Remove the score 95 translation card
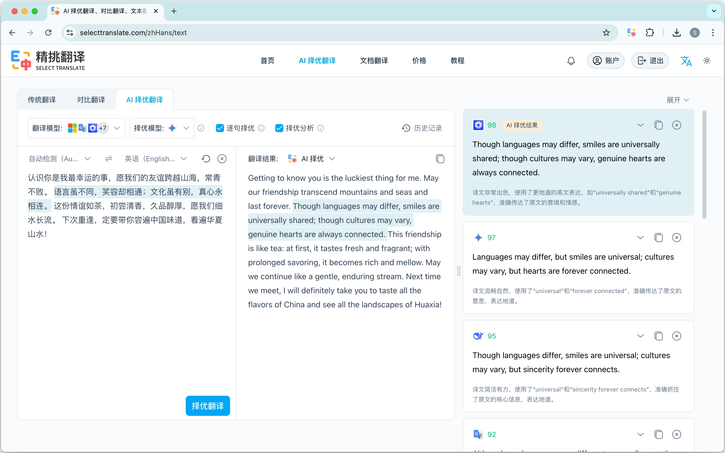 tap(676, 336)
